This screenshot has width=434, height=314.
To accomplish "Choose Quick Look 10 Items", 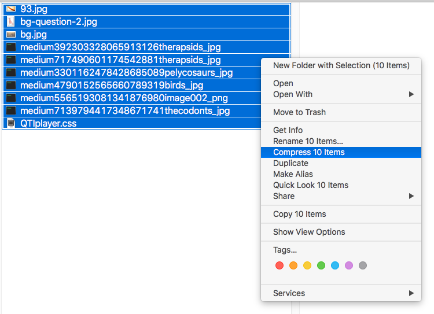I will 341,185.
